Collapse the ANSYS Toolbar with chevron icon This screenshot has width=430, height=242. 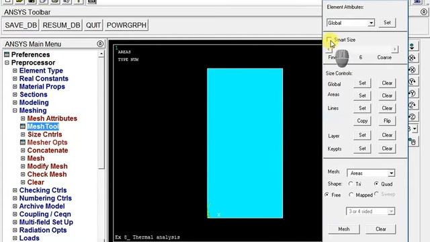[x=424, y=12]
